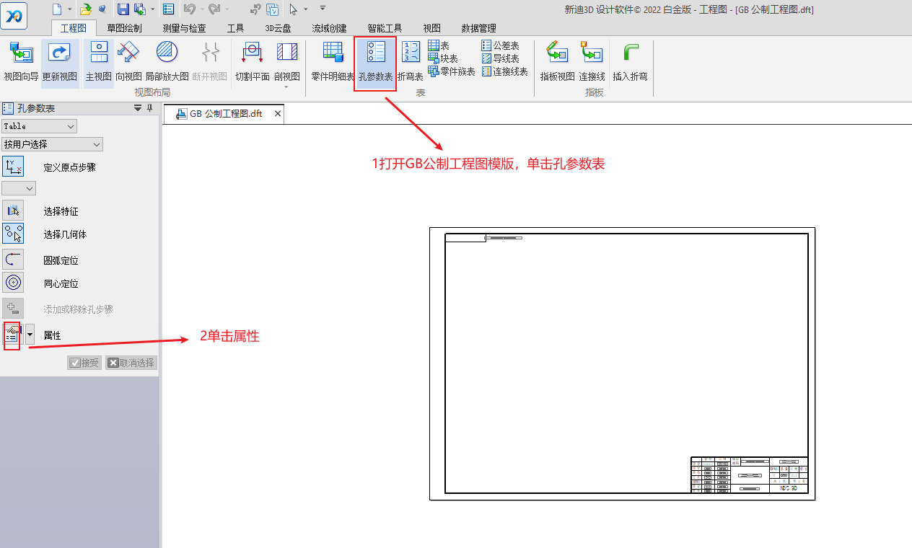Open the 测量与检查 ribbon tab
Viewport: 912px width, 548px height.
(x=184, y=28)
